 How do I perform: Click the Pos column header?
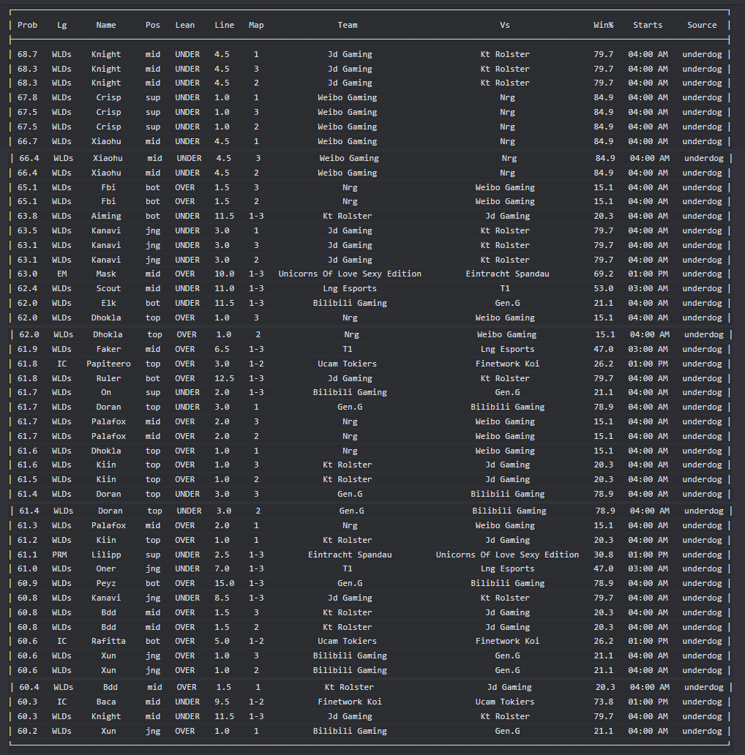[153, 25]
